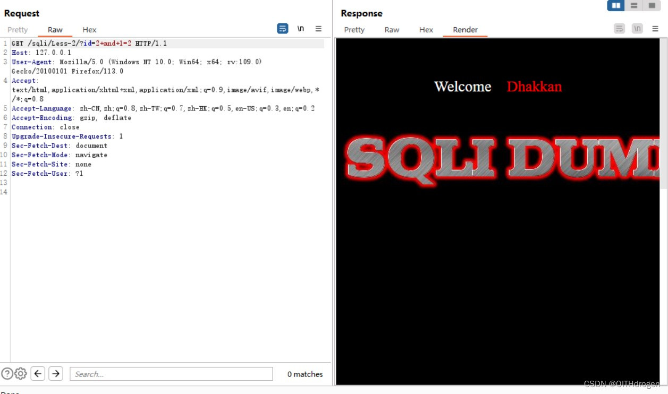Toggle word wrap icon in Response panel

point(620,29)
